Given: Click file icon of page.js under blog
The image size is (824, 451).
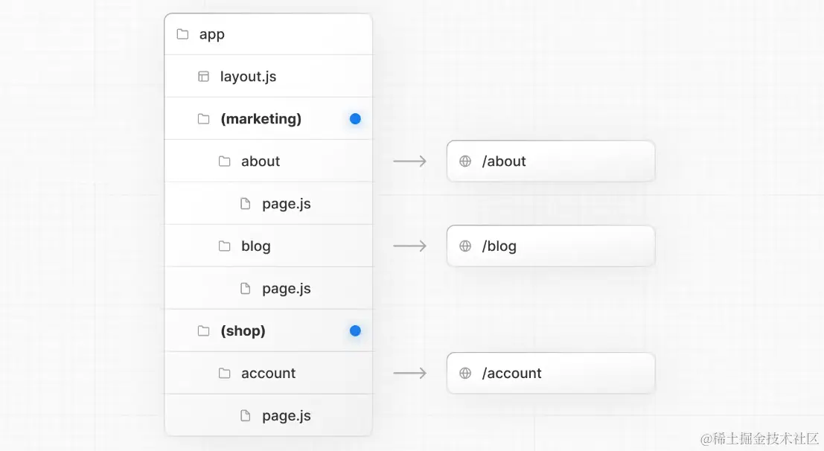Looking at the screenshot, I should 246,289.
